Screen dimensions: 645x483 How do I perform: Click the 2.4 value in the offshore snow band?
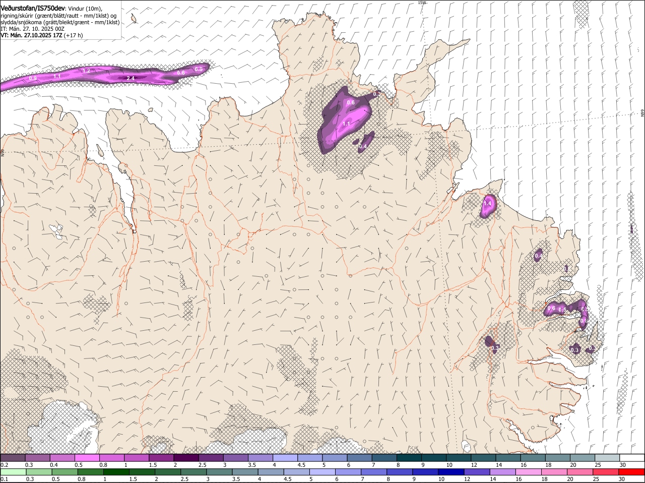pos(131,78)
